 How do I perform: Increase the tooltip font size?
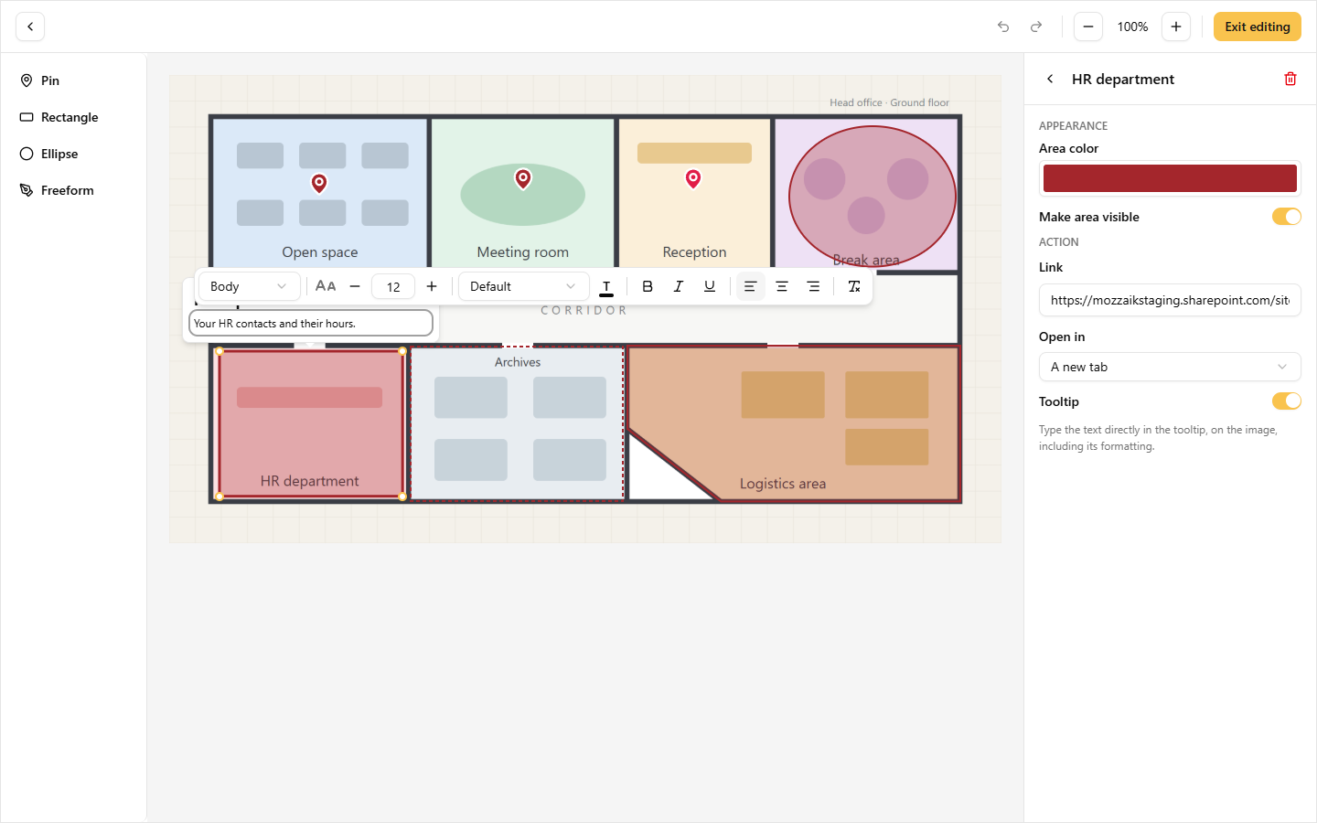tap(432, 286)
